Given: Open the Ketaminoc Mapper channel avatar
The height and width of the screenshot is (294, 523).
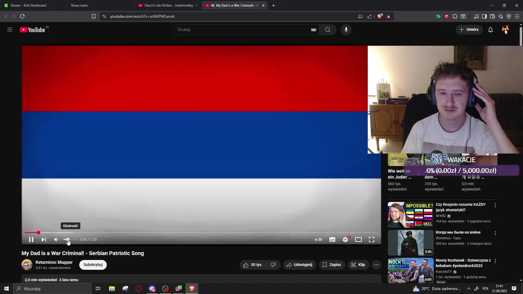Looking at the screenshot, I should (27, 265).
